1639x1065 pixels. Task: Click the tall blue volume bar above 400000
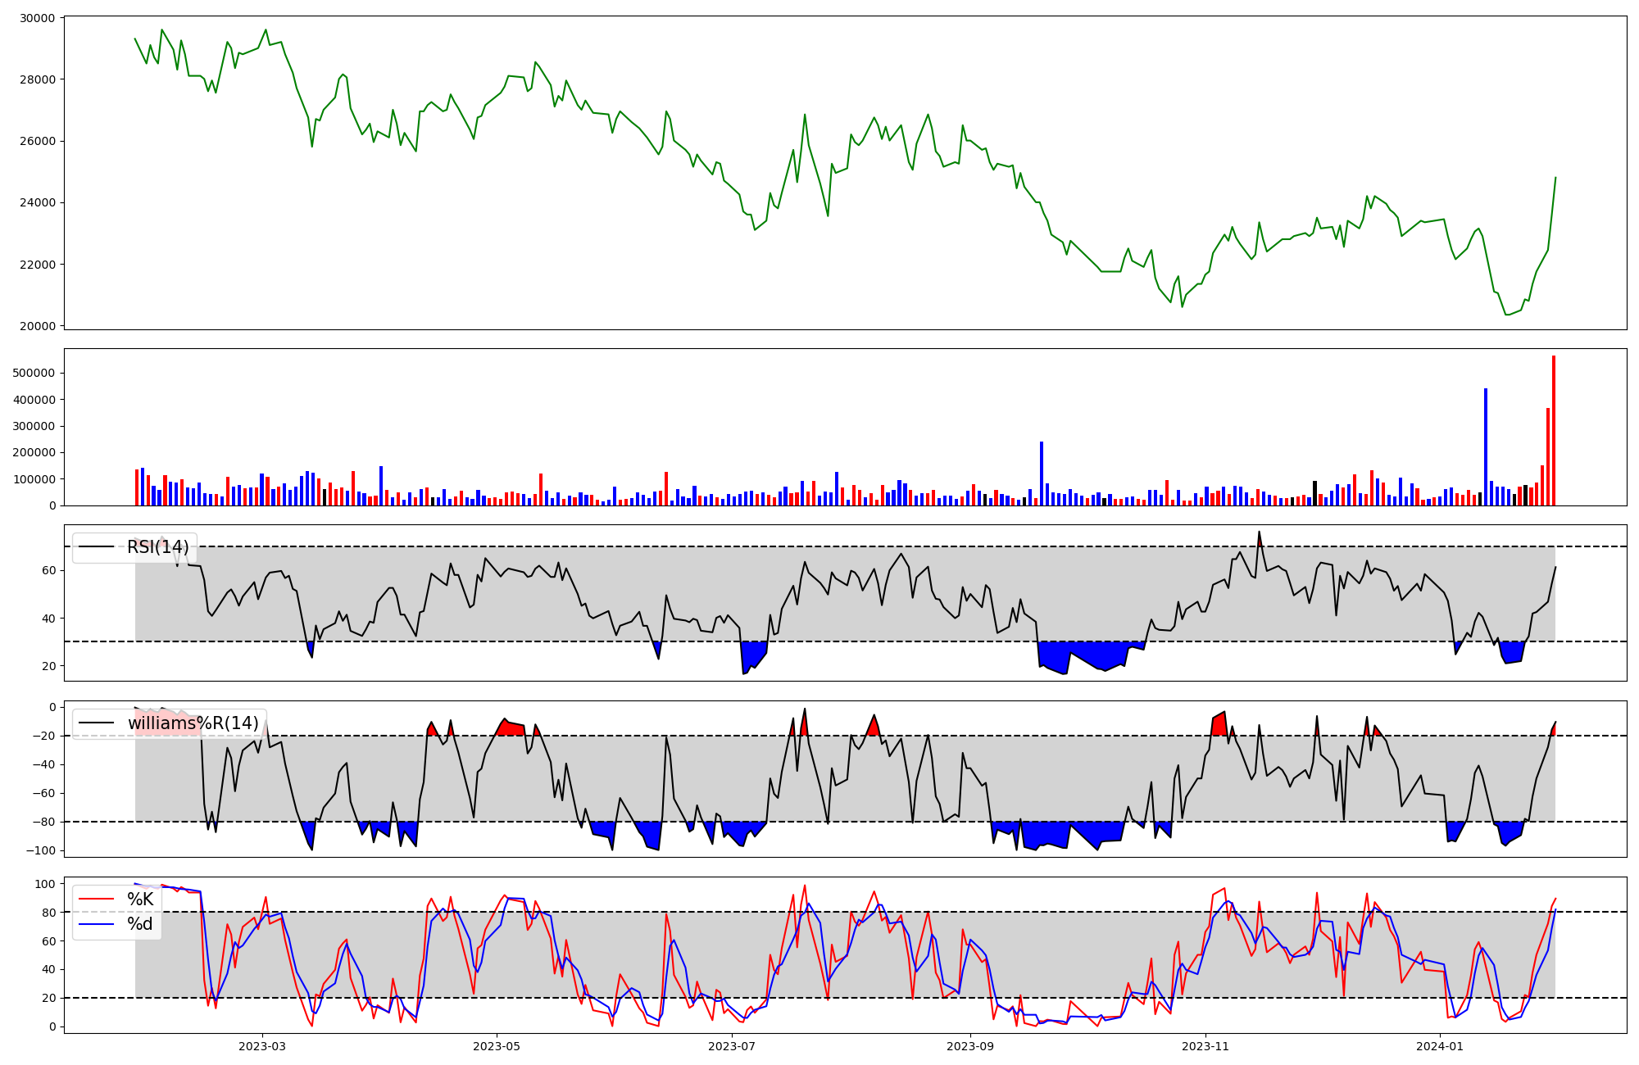click(x=1486, y=447)
